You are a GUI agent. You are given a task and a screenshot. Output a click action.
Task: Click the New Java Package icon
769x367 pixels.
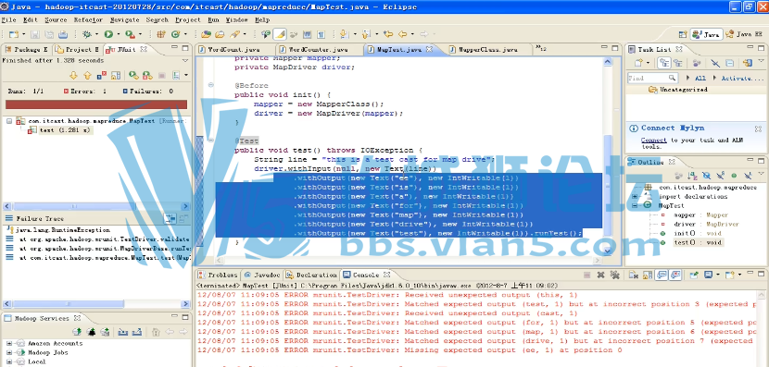click(x=161, y=34)
